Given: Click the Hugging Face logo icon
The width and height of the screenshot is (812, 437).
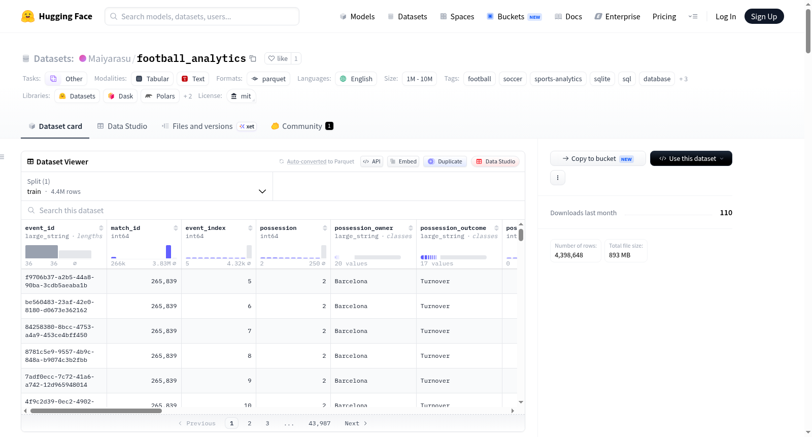Looking at the screenshot, I should click(x=28, y=16).
